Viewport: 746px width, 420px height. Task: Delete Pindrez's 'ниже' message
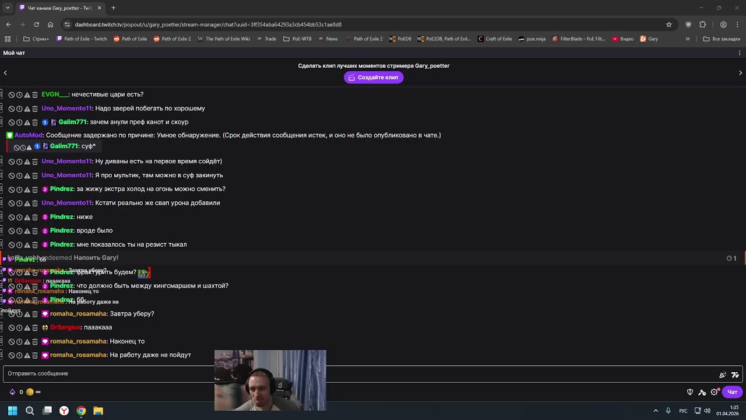[35, 217]
